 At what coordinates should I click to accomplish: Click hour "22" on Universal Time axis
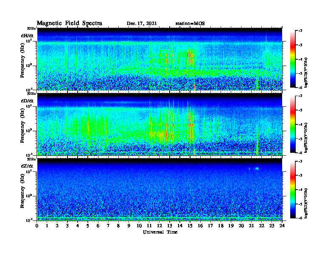coord(262,226)
